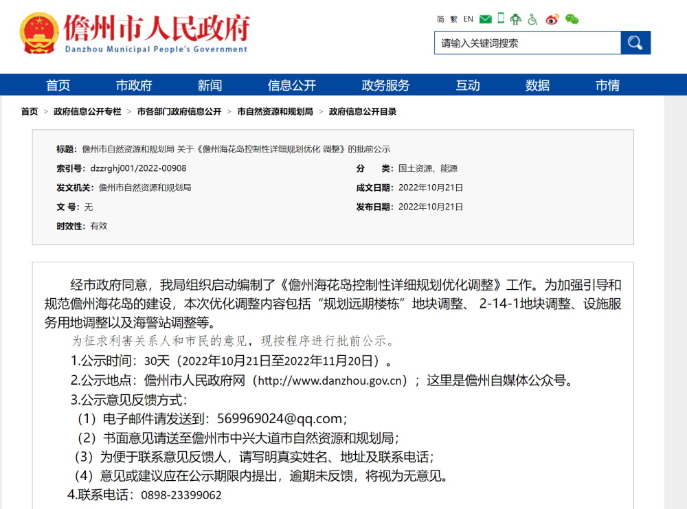The image size is (687, 509).
Task: Click item (4) about 逾期未反馈
Action: (x=261, y=476)
